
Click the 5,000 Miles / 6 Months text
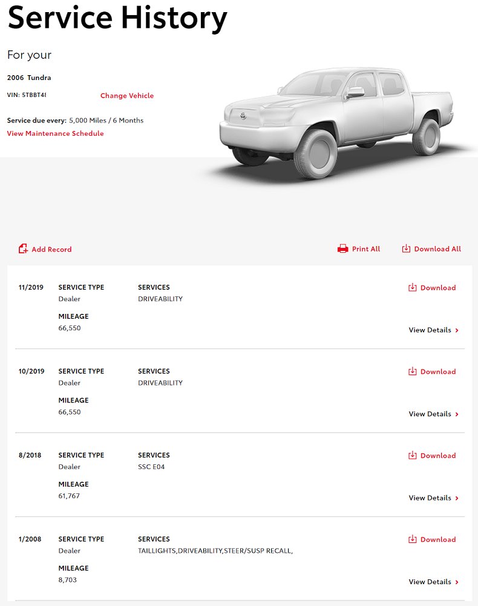tap(106, 120)
